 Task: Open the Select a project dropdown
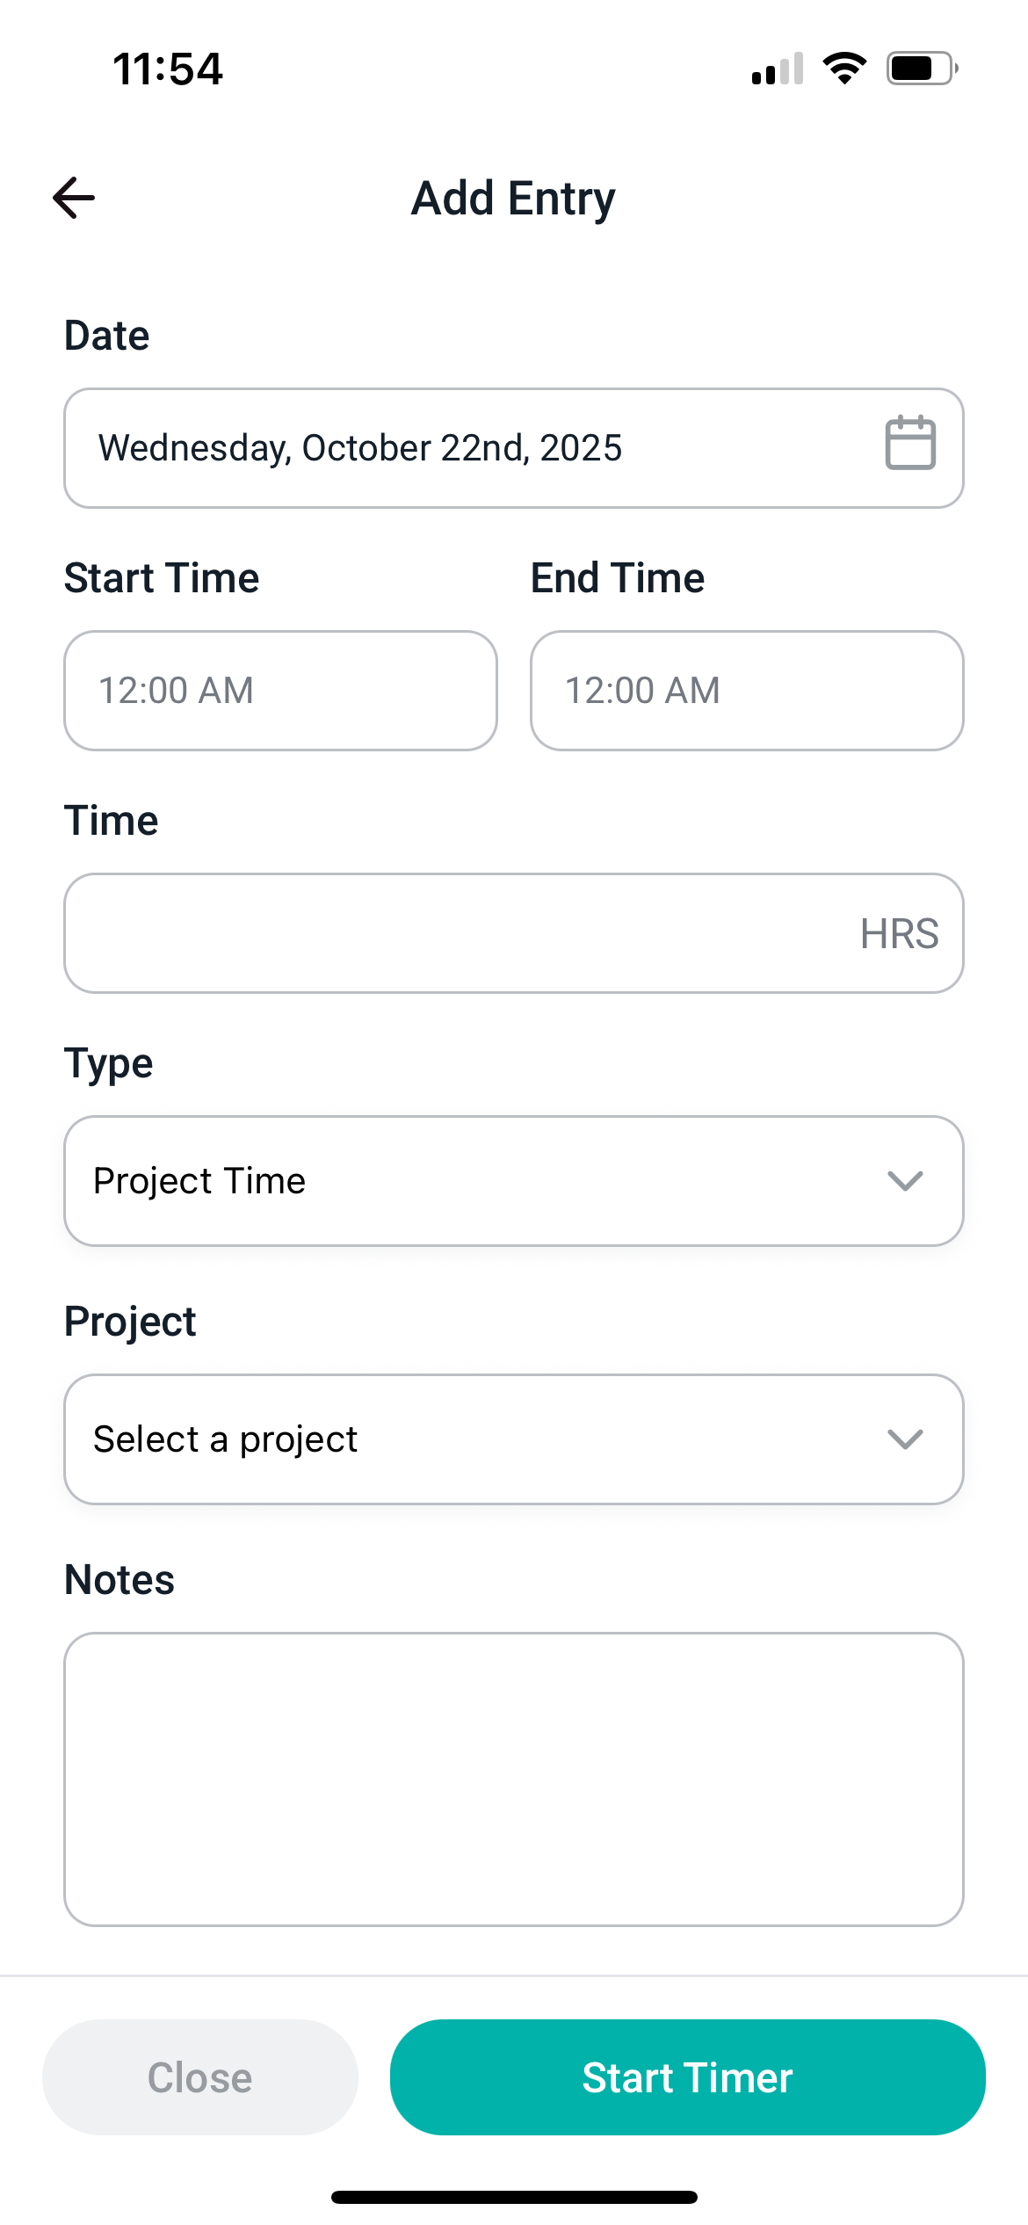[474, 1439]
